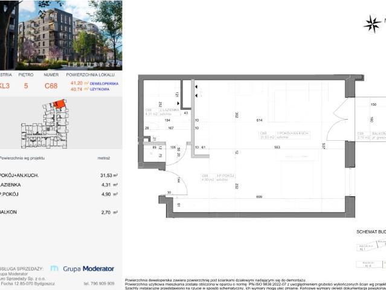The image size is (386, 290).
Task: Click the floor number 5 under PIĘTRO
Action: coord(25,86)
